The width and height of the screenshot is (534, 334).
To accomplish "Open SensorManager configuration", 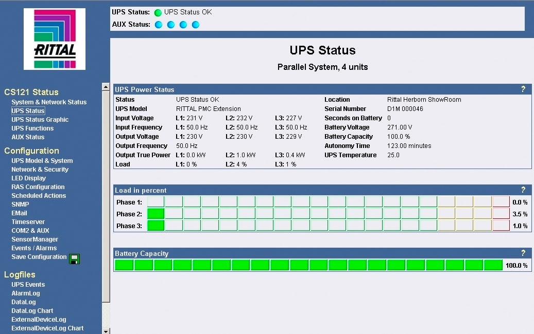I will click(35, 239).
